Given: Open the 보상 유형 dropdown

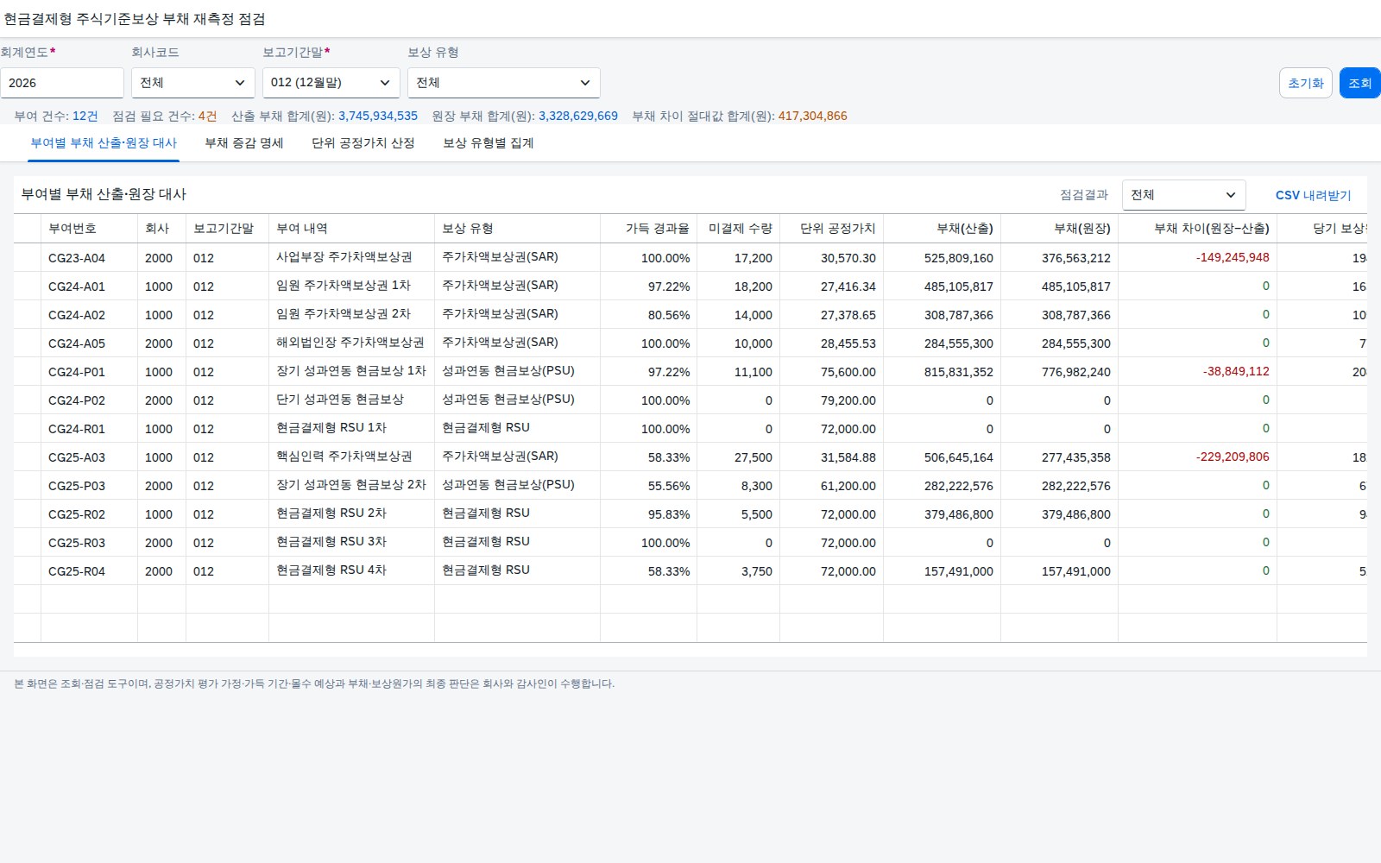Looking at the screenshot, I should coord(504,83).
